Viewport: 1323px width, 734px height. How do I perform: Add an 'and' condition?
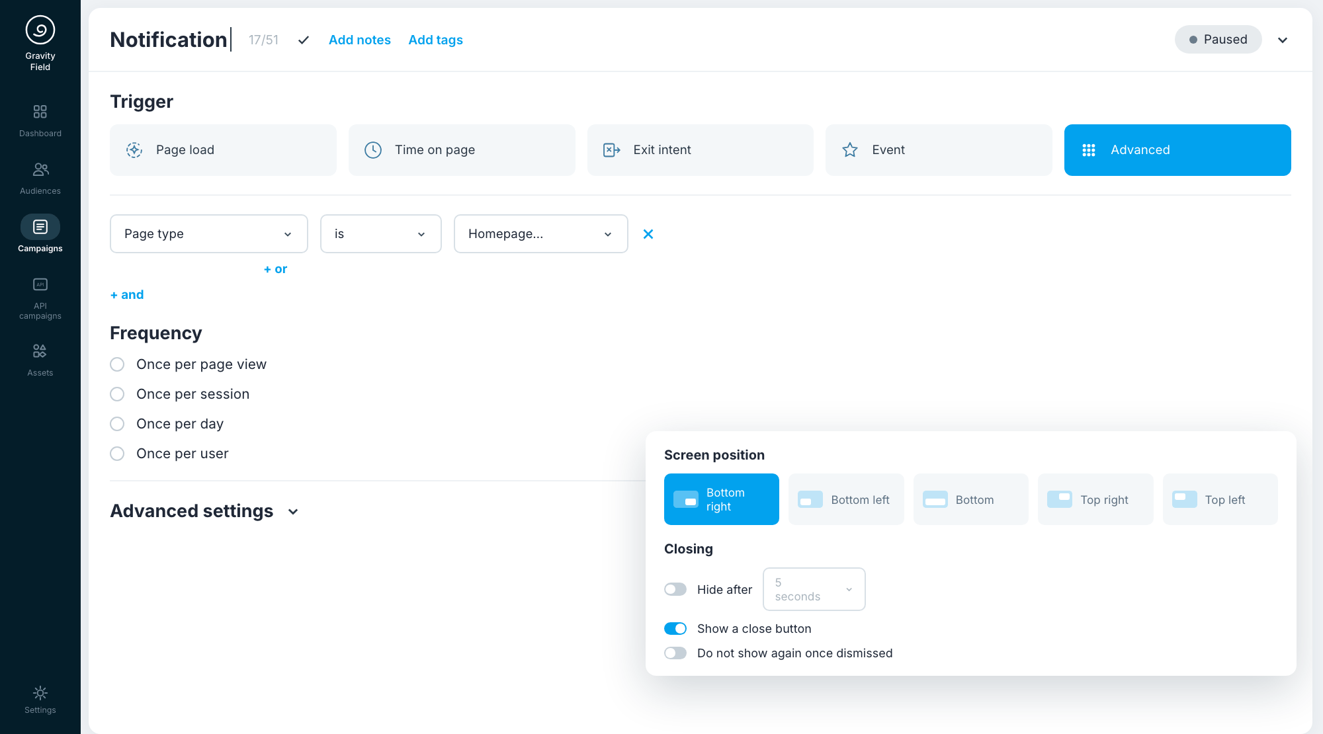[x=127, y=295]
